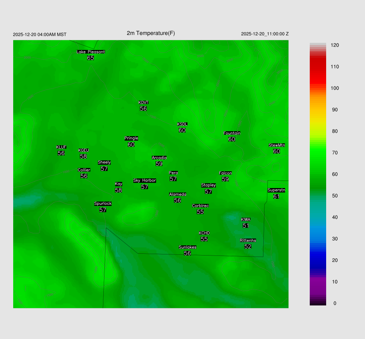Select the Rittenhs station label

point(248,241)
